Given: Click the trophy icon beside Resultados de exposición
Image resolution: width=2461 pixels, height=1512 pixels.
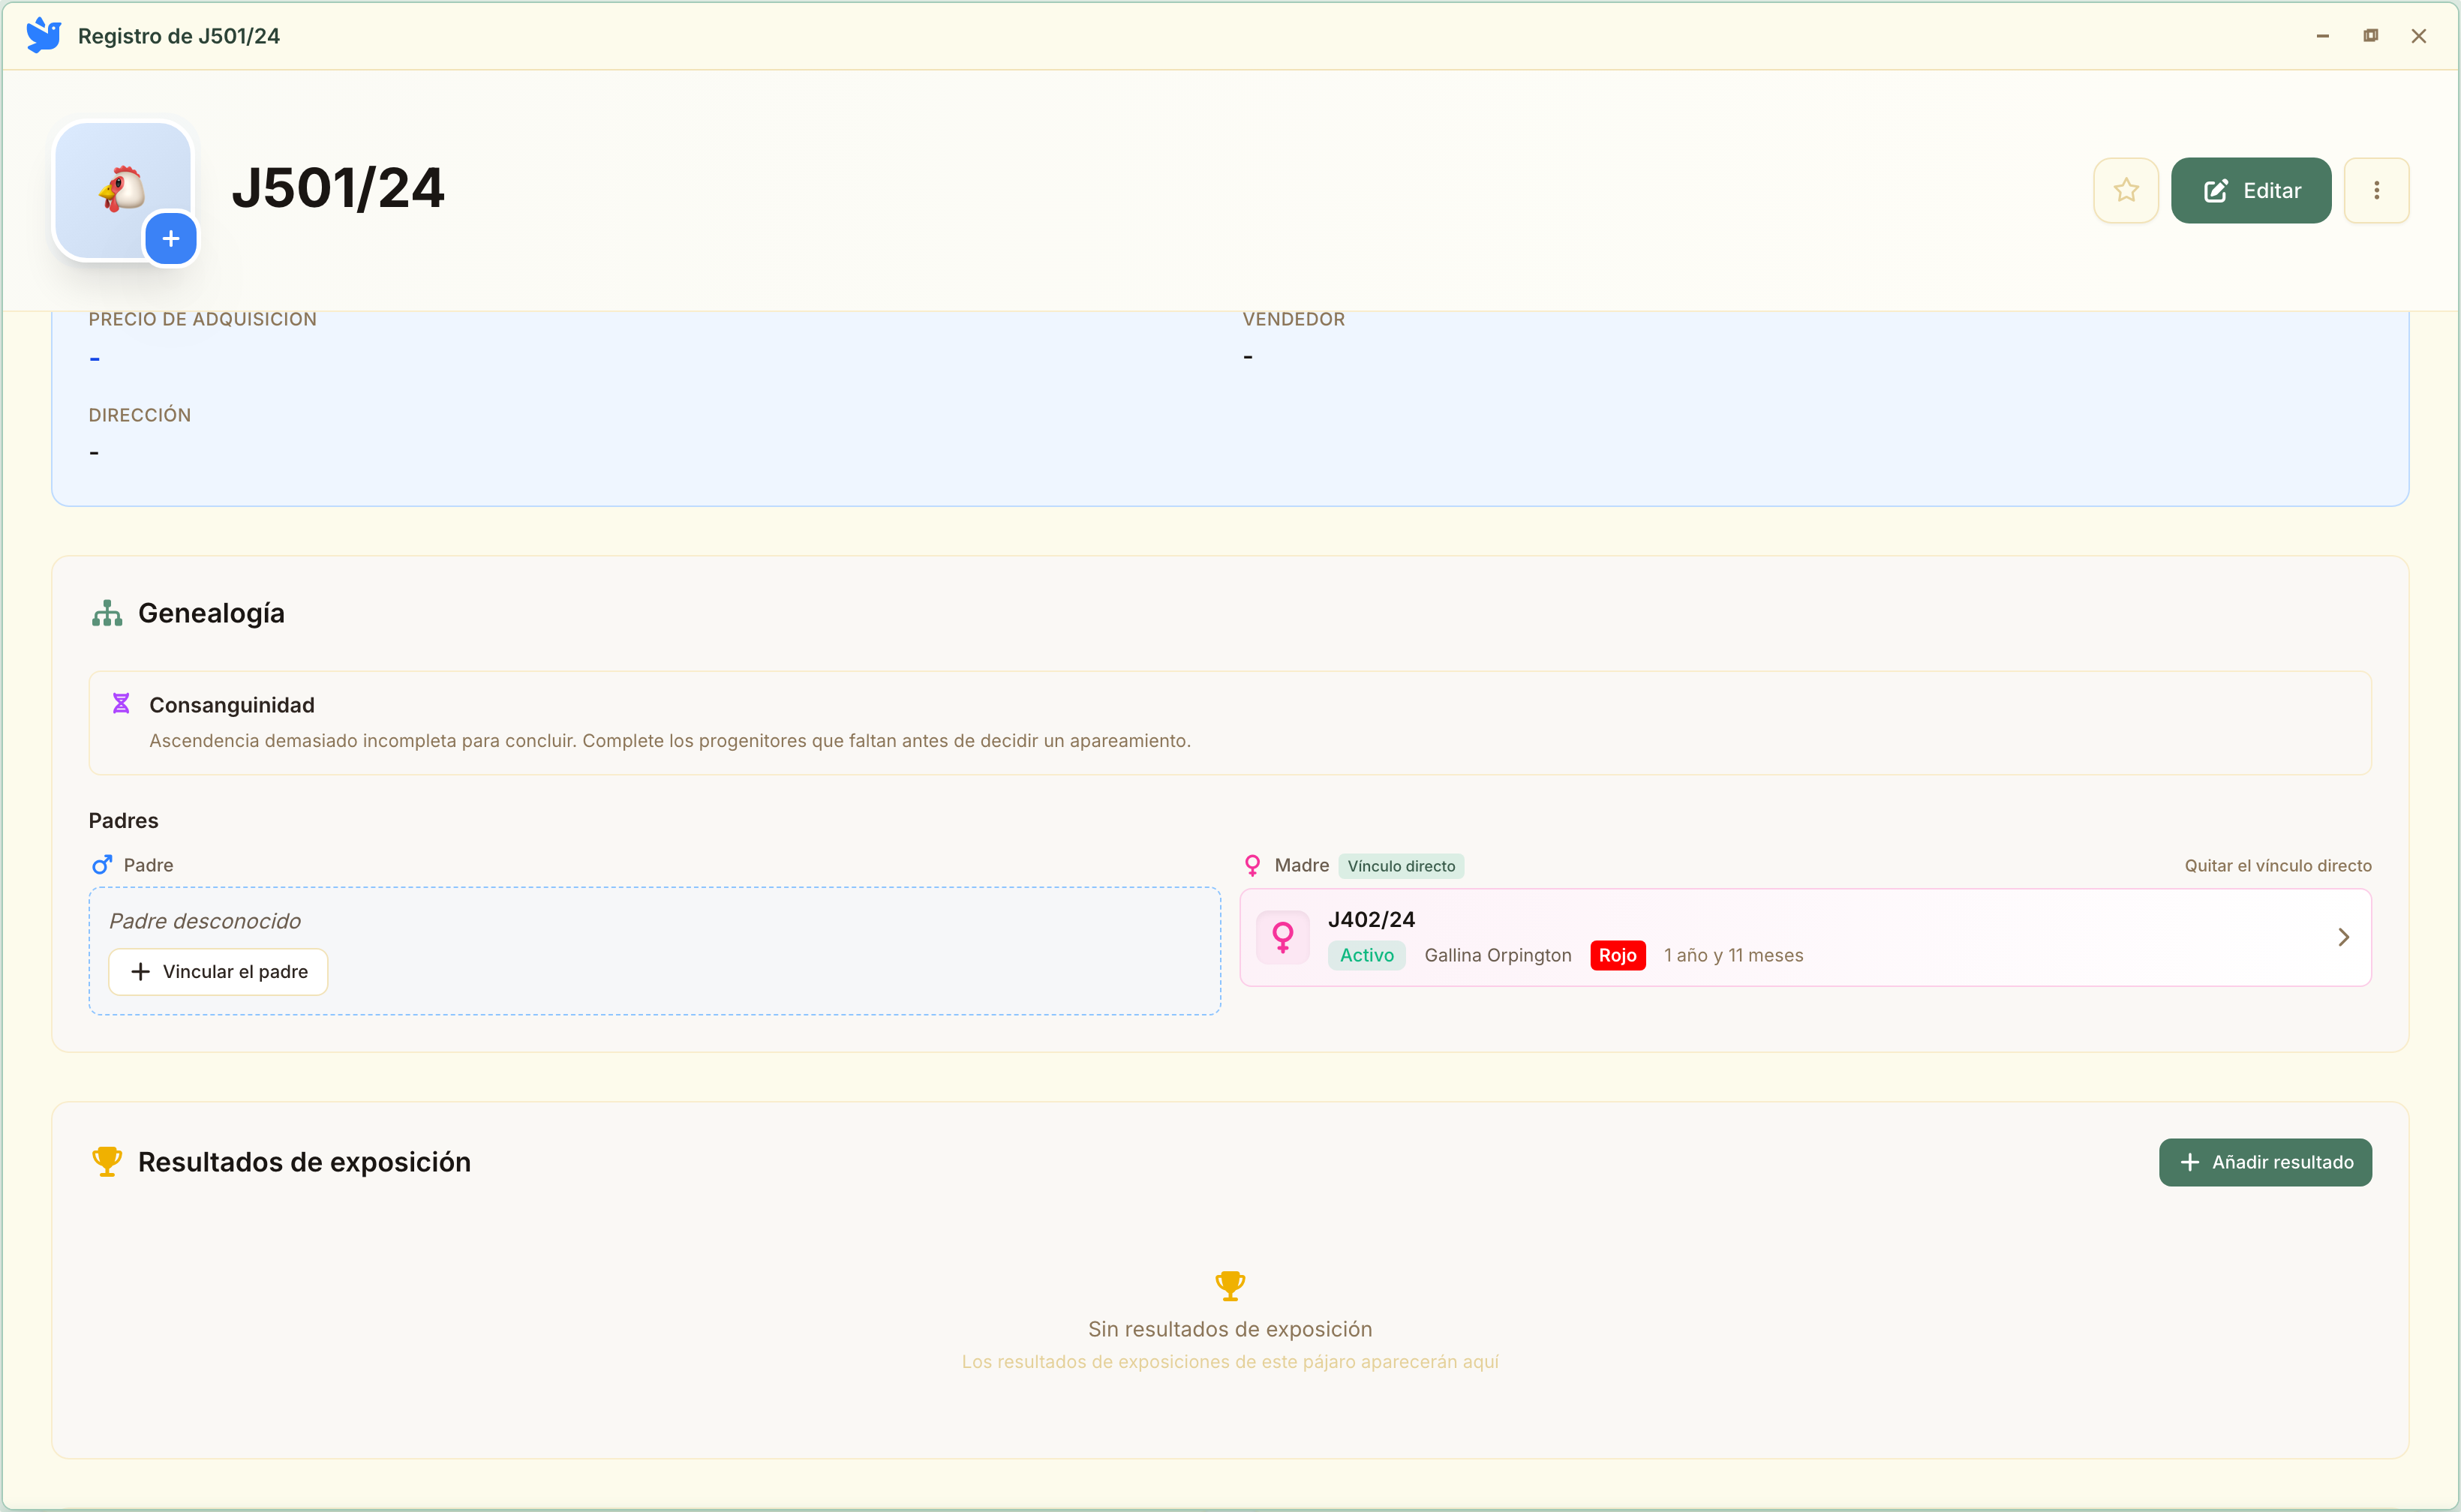Looking at the screenshot, I should (107, 1162).
